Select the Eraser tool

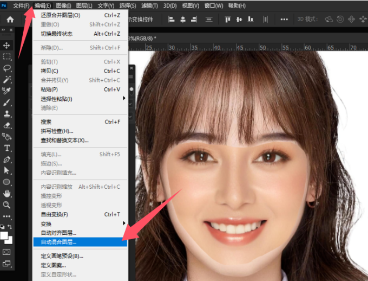tap(7, 125)
